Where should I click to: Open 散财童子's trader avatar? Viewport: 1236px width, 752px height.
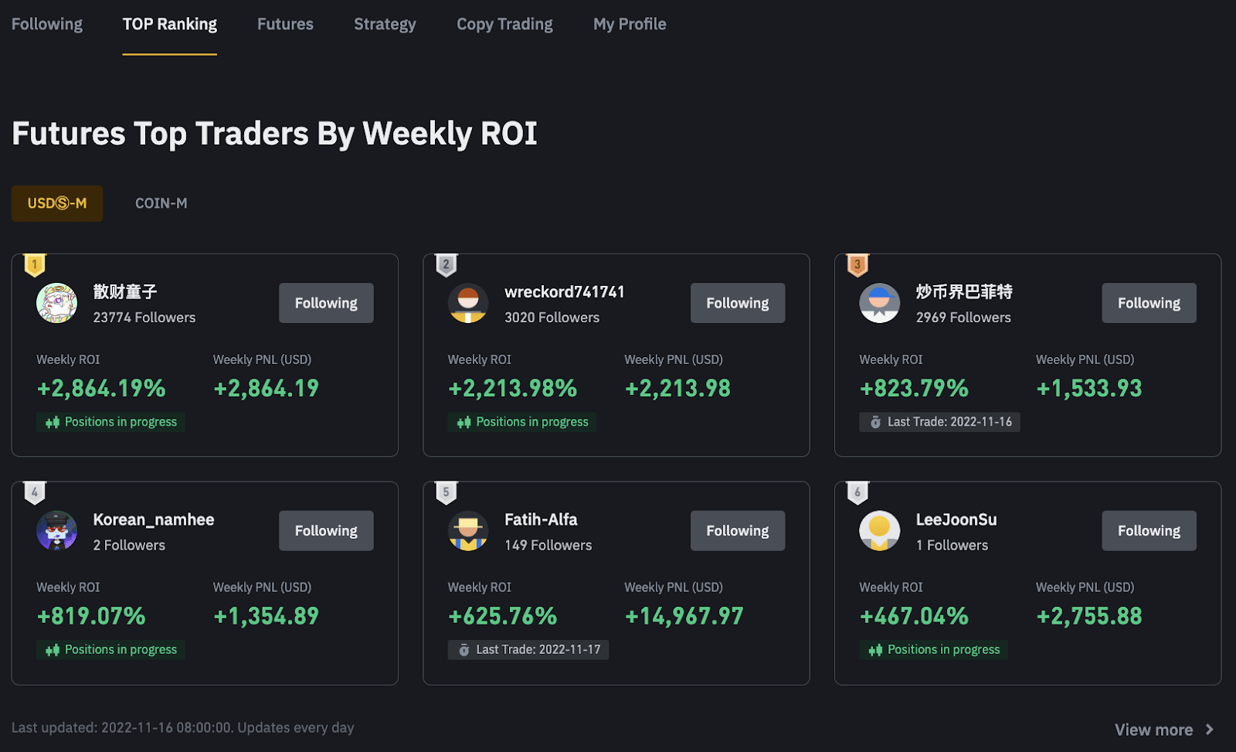click(x=56, y=303)
